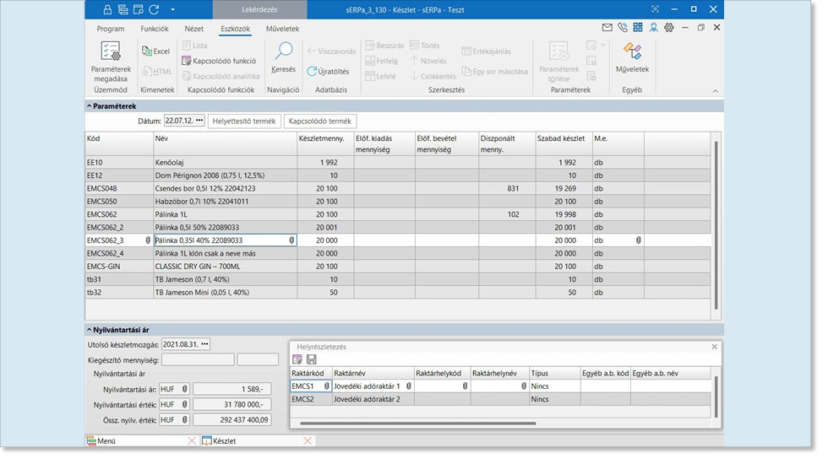Open the Funkciók menu tab
The width and height of the screenshot is (828, 464).
(x=155, y=29)
